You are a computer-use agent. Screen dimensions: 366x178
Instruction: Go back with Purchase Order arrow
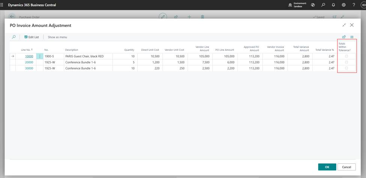(x=12, y=17)
